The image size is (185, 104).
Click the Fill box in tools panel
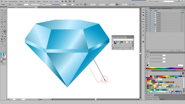tap(2, 54)
